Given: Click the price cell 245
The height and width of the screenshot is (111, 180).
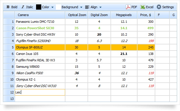Looking at the screenshot, I should (x=146, y=47).
